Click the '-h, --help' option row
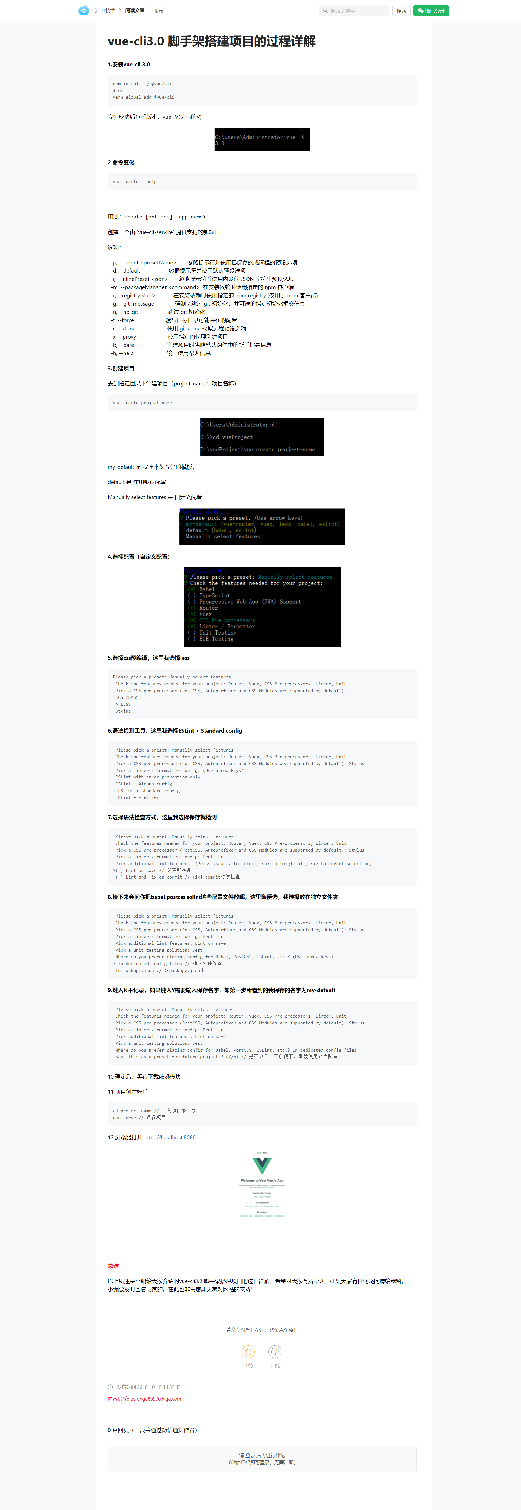Image resolution: width=521 pixels, height=1510 pixels. point(160,353)
